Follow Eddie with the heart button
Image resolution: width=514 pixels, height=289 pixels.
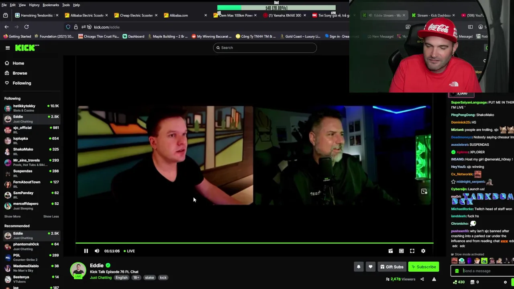(x=370, y=267)
